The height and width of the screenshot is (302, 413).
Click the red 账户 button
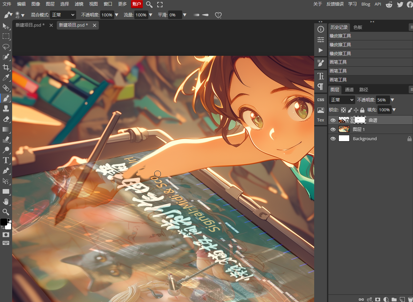pos(137,4)
